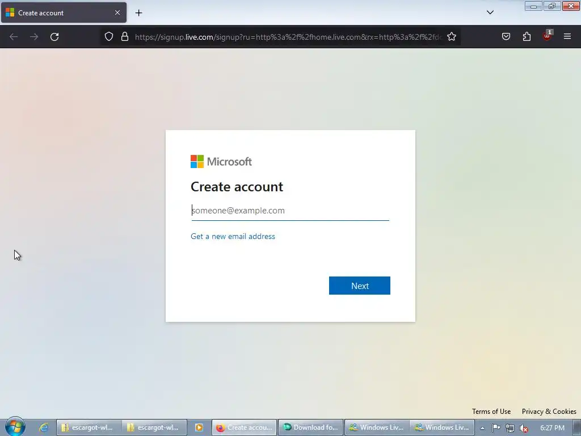Viewport: 581px width, 436px height.
Task: View site security via padlock icon
Action: click(x=125, y=36)
